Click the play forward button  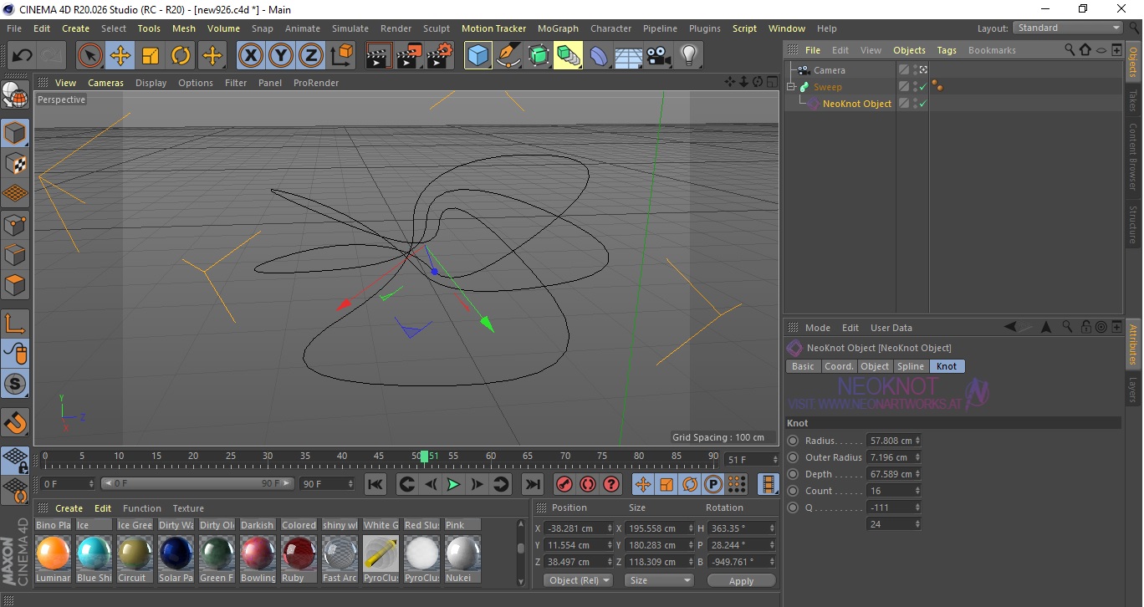pyautogui.click(x=453, y=484)
